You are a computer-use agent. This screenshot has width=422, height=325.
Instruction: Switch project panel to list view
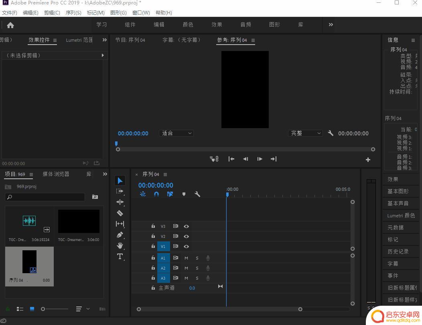coord(20,309)
